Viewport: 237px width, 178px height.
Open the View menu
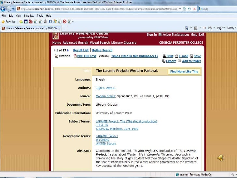[x=19, y=16]
